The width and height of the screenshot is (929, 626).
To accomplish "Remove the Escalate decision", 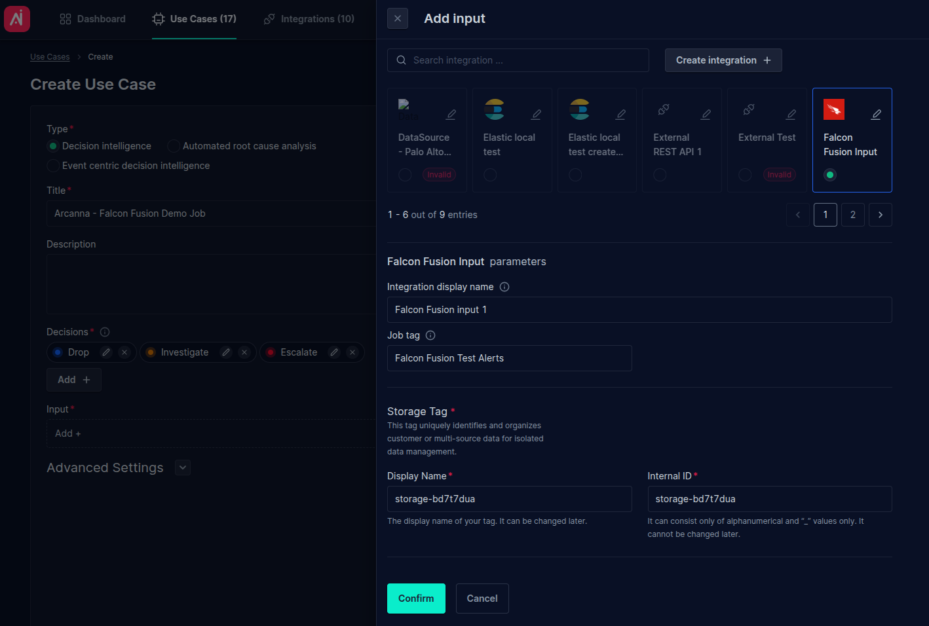I will tap(352, 352).
